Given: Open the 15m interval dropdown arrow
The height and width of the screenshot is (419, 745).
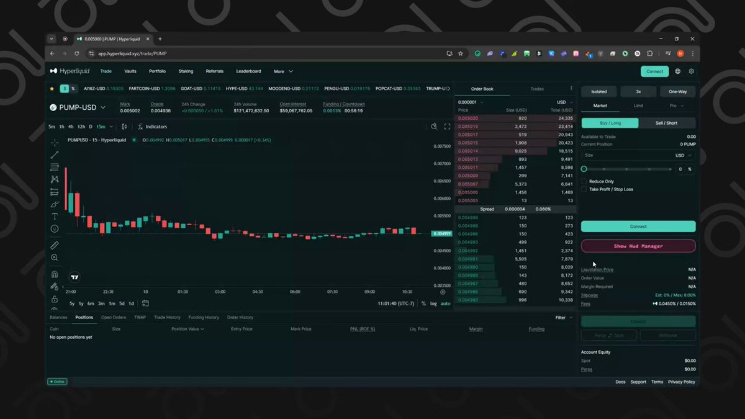Looking at the screenshot, I should [x=111, y=127].
